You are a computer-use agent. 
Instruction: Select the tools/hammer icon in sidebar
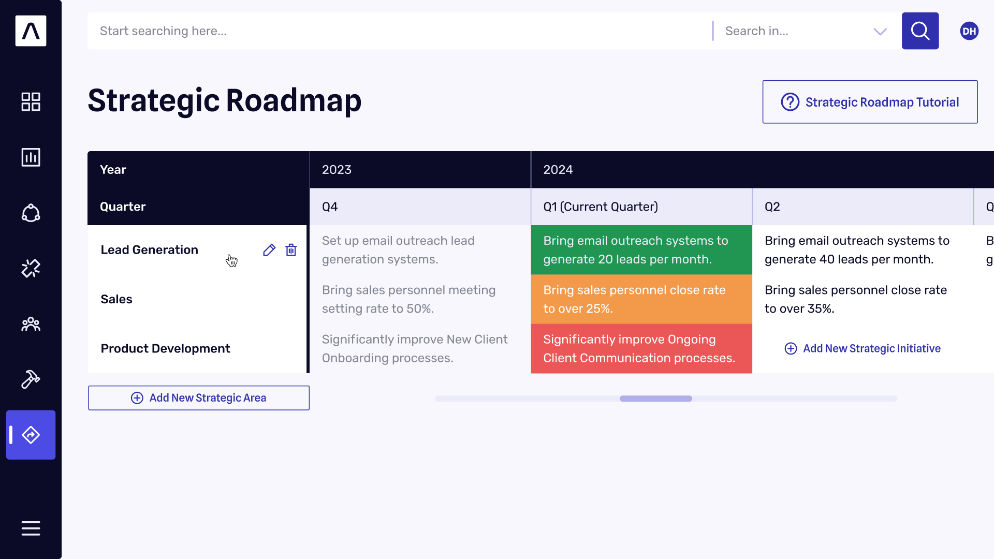(x=31, y=379)
